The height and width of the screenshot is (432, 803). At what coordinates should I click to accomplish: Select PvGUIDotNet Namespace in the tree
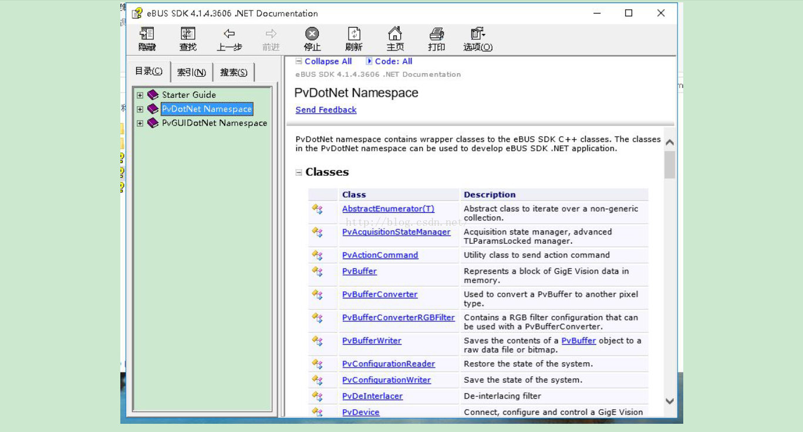click(x=214, y=123)
